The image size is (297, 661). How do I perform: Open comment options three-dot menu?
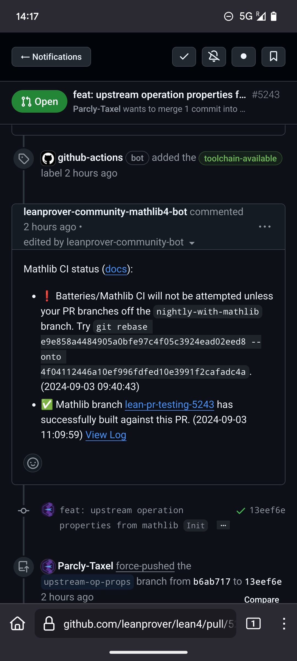265,227
